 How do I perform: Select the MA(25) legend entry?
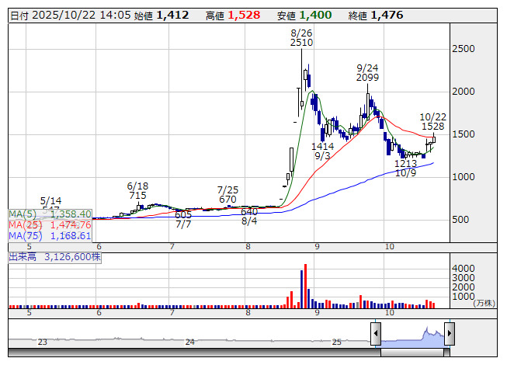50,224
